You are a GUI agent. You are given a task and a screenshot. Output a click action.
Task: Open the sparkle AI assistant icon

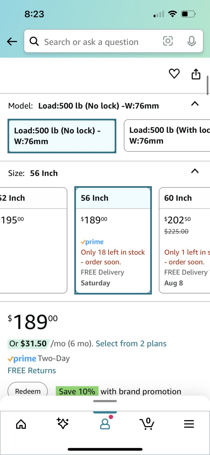(x=63, y=423)
